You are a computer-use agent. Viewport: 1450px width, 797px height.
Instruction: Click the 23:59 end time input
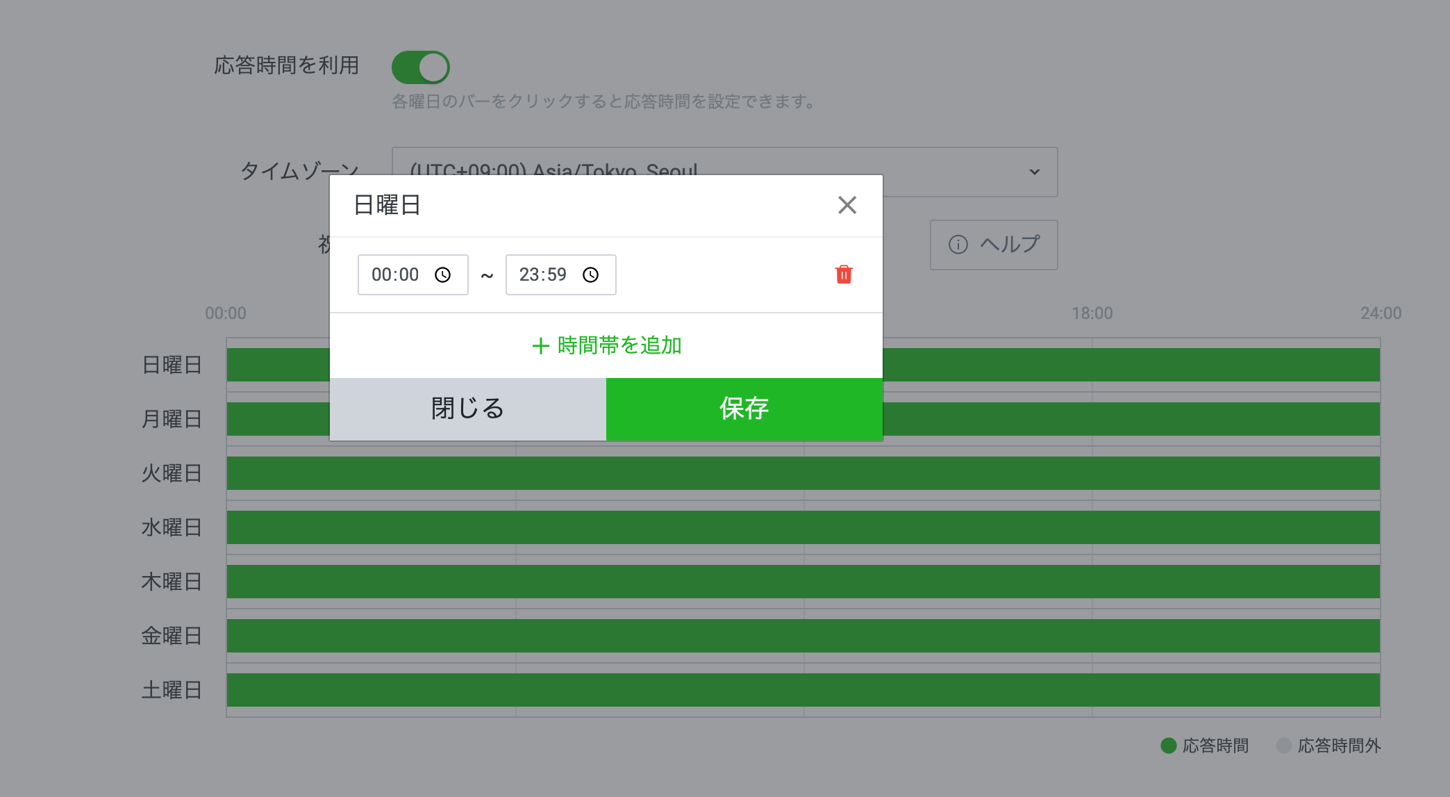[x=544, y=275]
